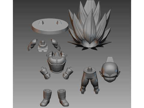Viewport: 144px width, 108px height.
Task: Select the right gloved fist forearm
Action: (x=68, y=73)
